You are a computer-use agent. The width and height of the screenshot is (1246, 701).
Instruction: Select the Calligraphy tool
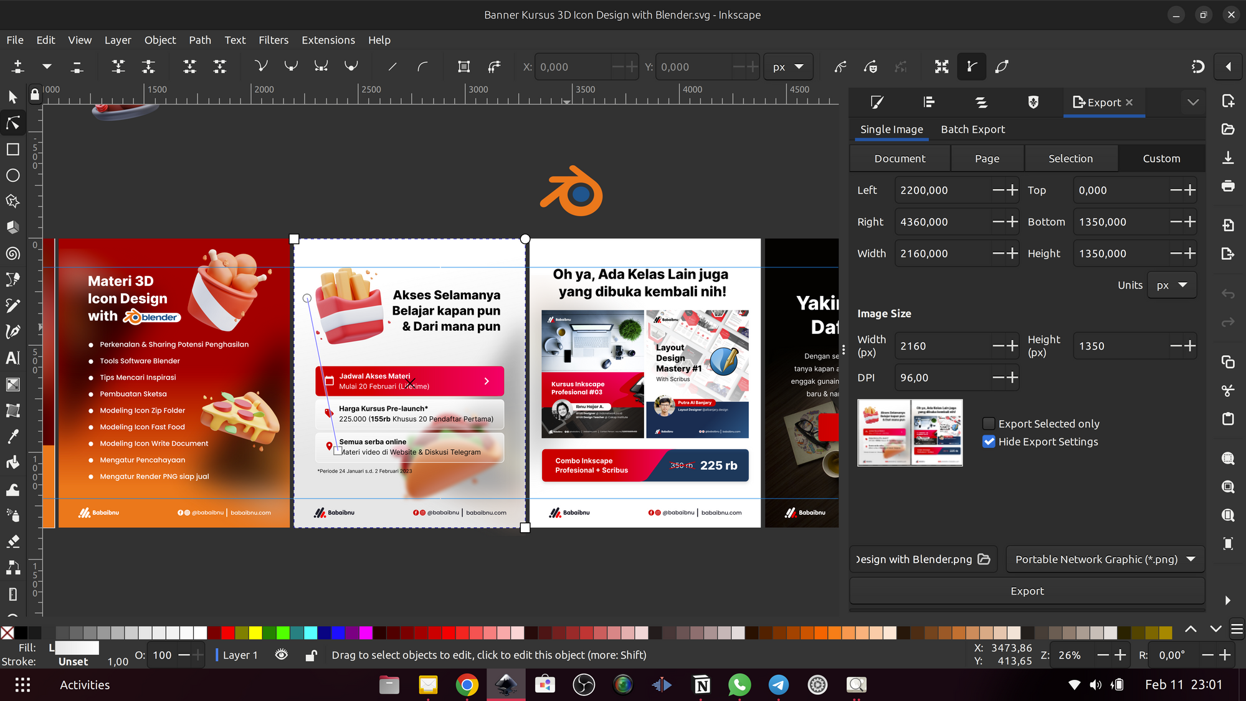[x=12, y=331]
